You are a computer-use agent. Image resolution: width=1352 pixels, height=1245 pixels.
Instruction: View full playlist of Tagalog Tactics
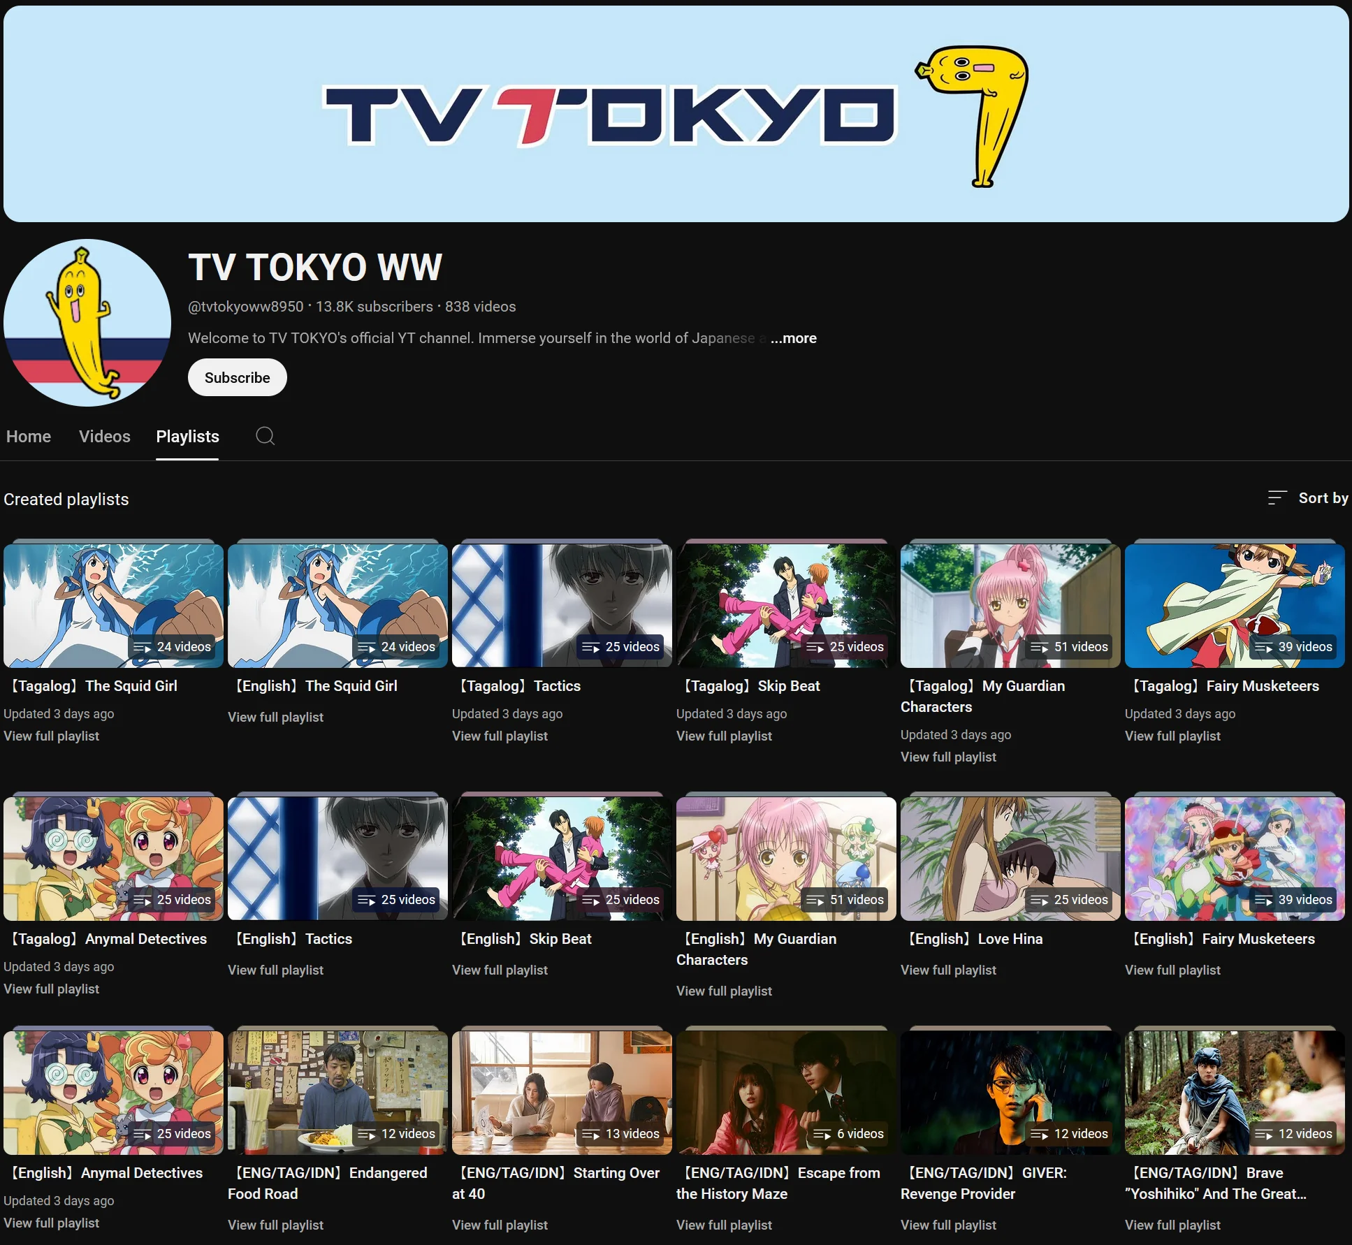tap(500, 736)
